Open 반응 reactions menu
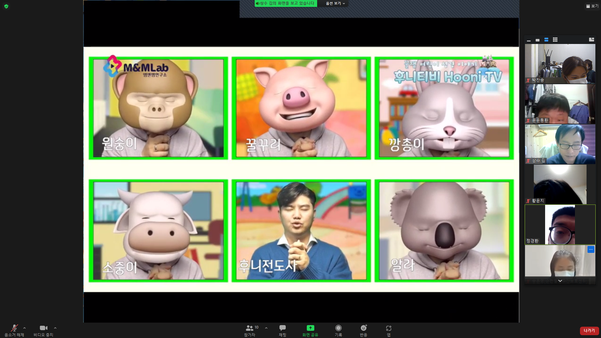Image resolution: width=601 pixels, height=338 pixels. pos(364,330)
